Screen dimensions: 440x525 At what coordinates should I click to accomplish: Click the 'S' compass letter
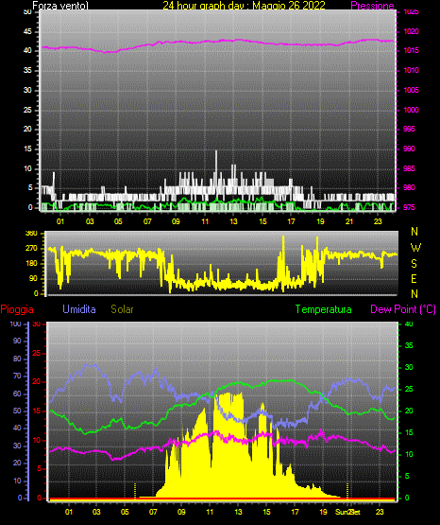coord(414,264)
